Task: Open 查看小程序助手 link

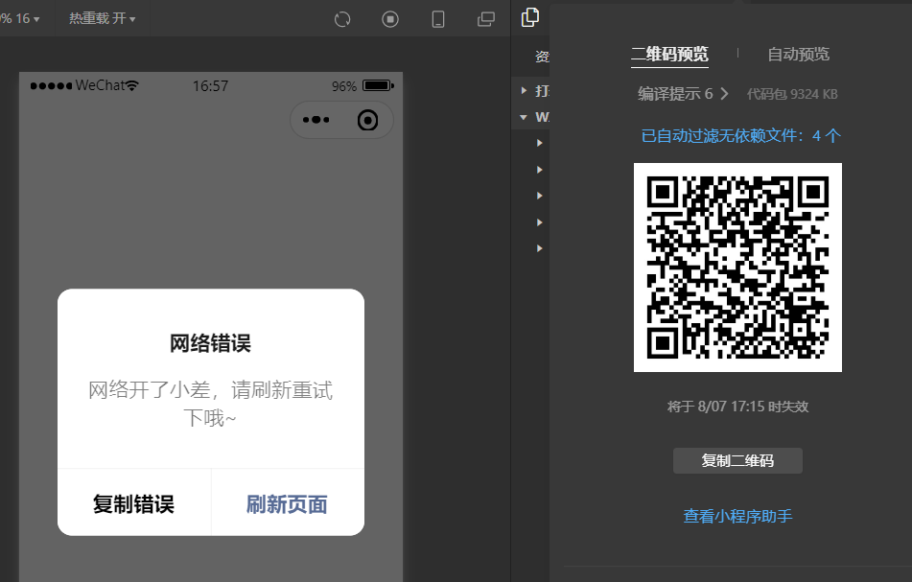Action: tap(737, 516)
